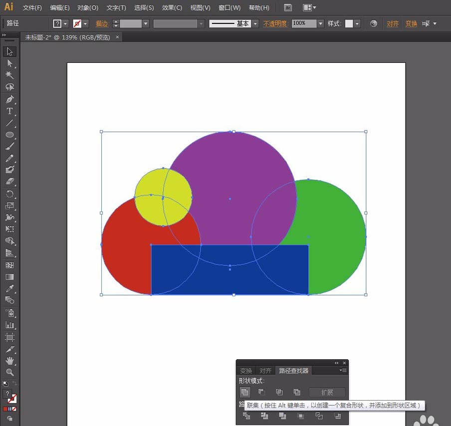This screenshot has height=426, width=451.
Task: Click Divide pathfinder button
Action: point(246,416)
